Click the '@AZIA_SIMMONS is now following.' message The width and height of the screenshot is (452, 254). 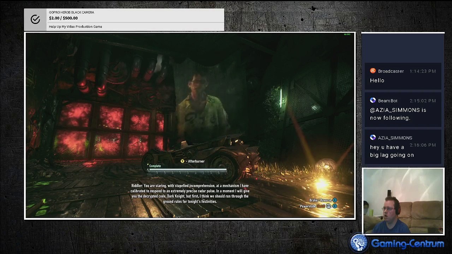tap(398, 114)
